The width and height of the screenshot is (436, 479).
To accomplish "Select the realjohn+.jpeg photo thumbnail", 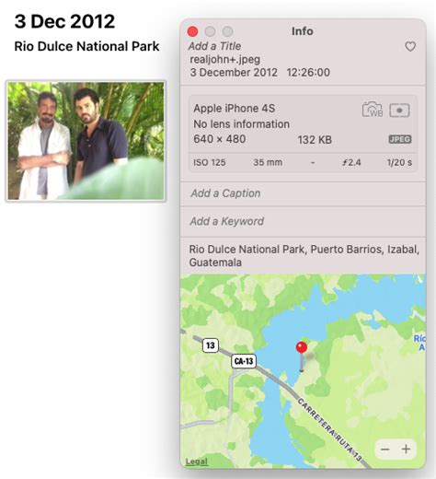I will pyautogui.click(x=86, y=141).
